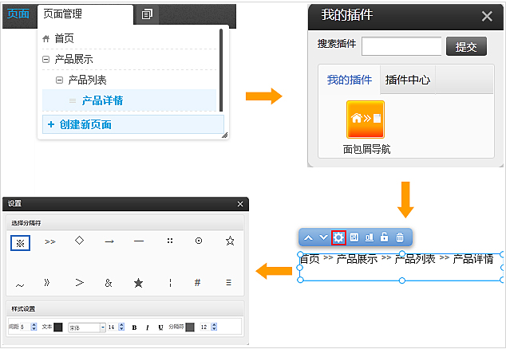Click the trash delete icon in toolbar
506x349 pixels.
click(400, 237)
